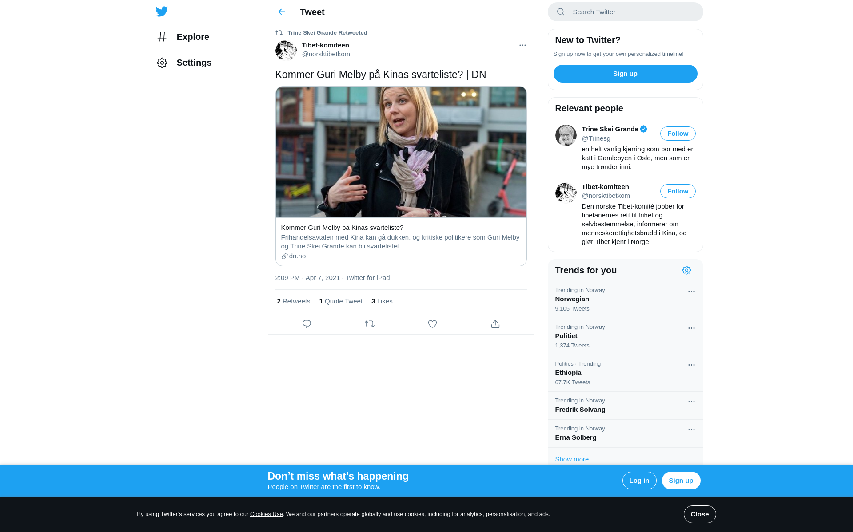Go back using the arrow beside Tweet

point(282,12)
